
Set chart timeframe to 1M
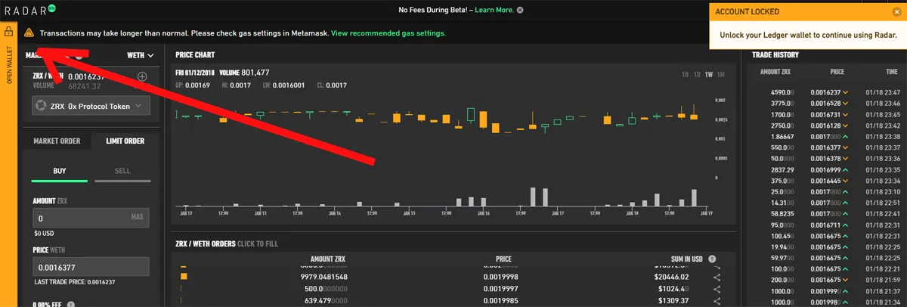coord(721,74)
